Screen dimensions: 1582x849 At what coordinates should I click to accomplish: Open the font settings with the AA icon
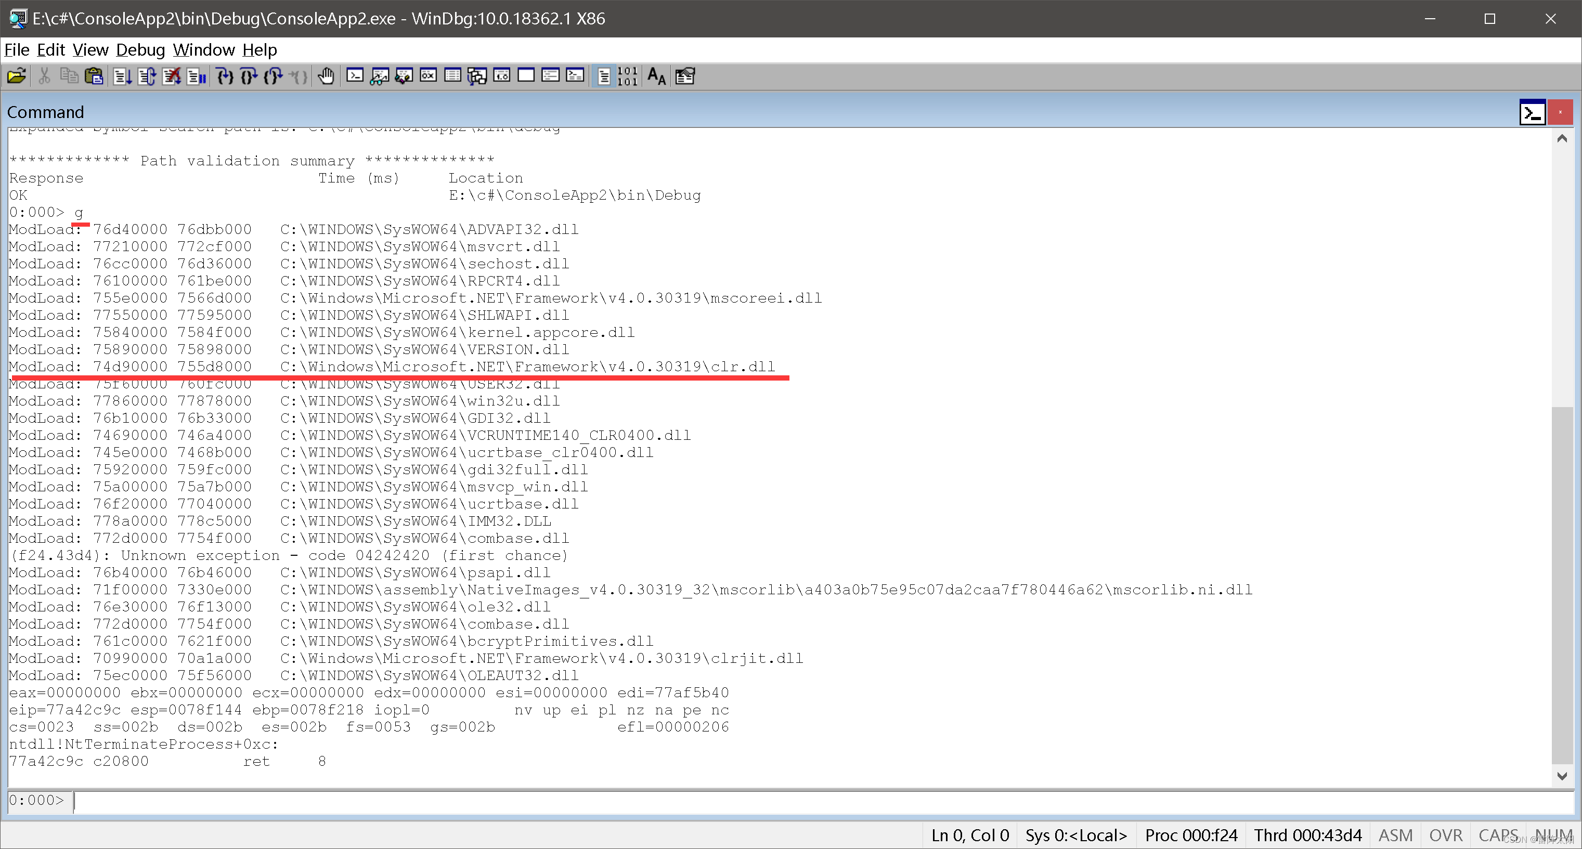coord(655,75)
